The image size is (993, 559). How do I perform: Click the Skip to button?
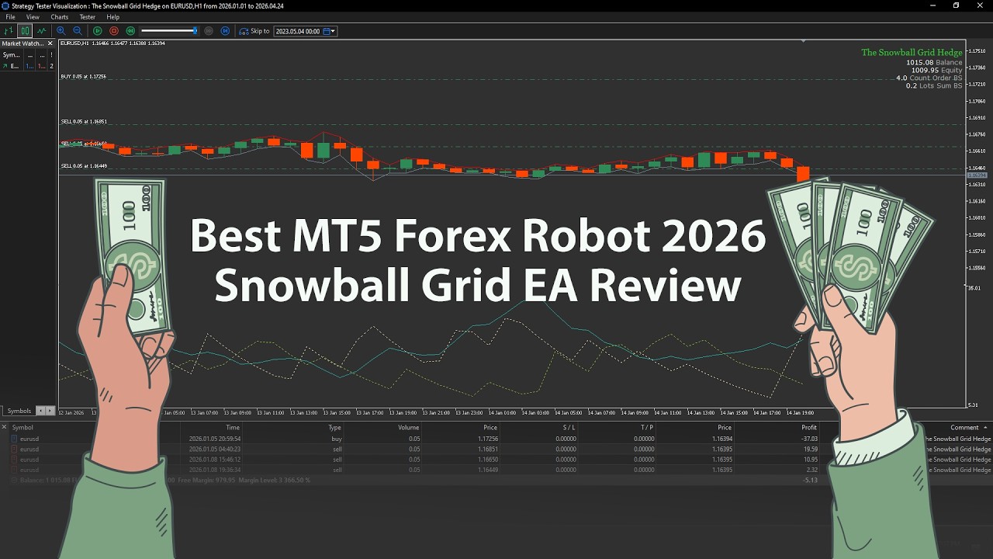click(254, 31)
